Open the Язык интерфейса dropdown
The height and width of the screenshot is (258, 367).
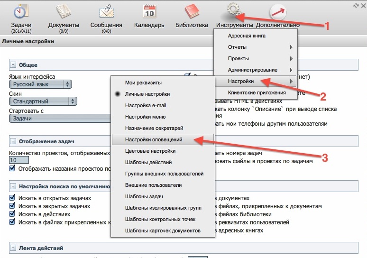point(40,84)
